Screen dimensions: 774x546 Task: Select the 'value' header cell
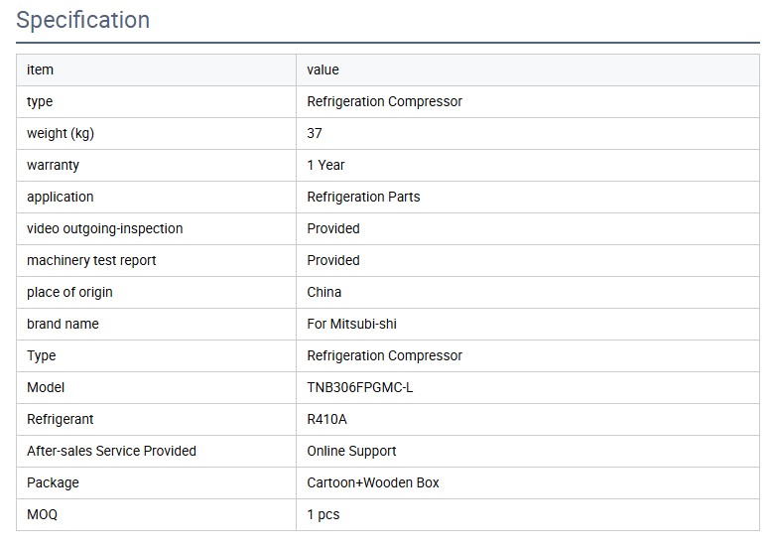tap(322, 69)
